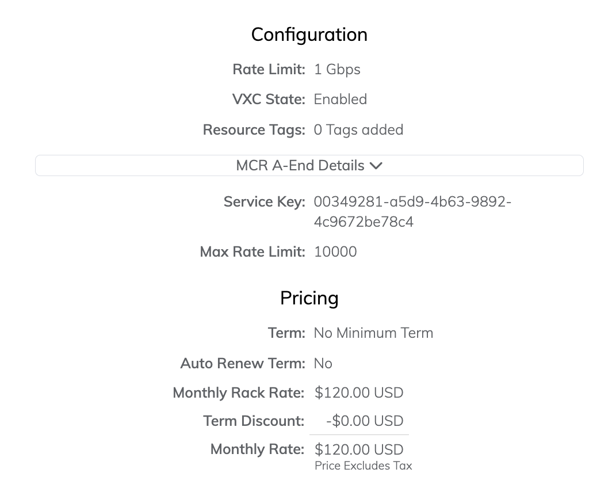Click the chevron beside MCR A-End Details
This screenshot has height=488, width=612.
coord(376,166)
